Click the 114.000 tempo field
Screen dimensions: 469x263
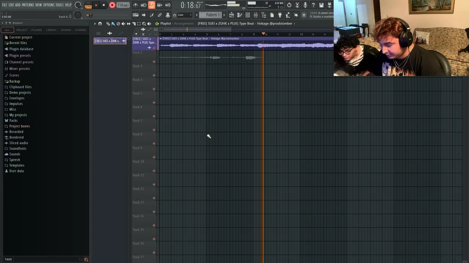(123, 5)
